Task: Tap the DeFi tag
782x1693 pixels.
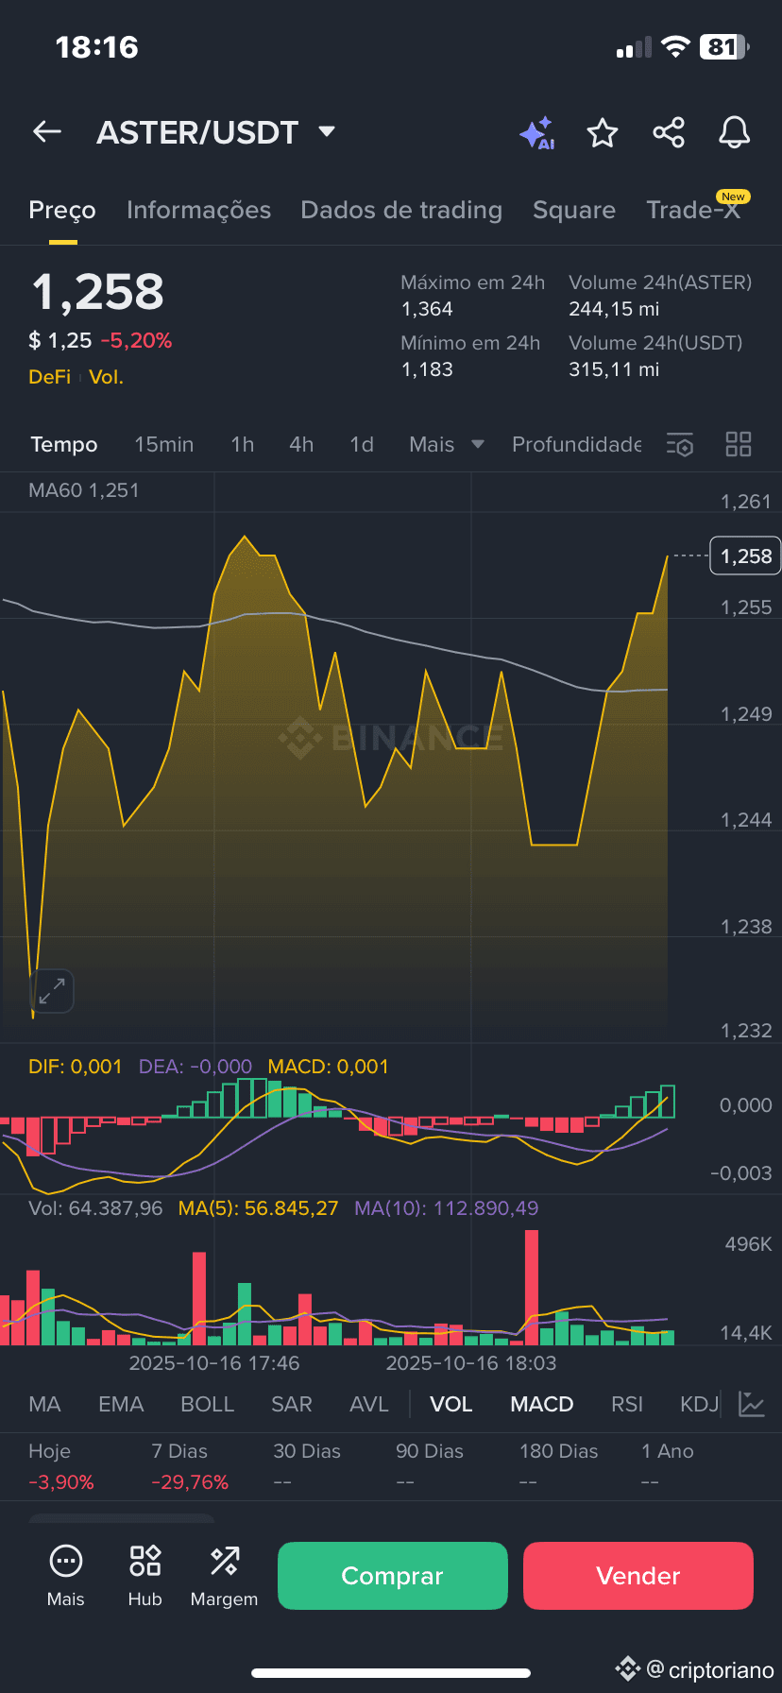Action: tap(50, 377)
